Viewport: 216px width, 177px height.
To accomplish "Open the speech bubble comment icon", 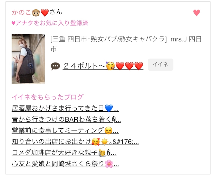I will [55, 66].
